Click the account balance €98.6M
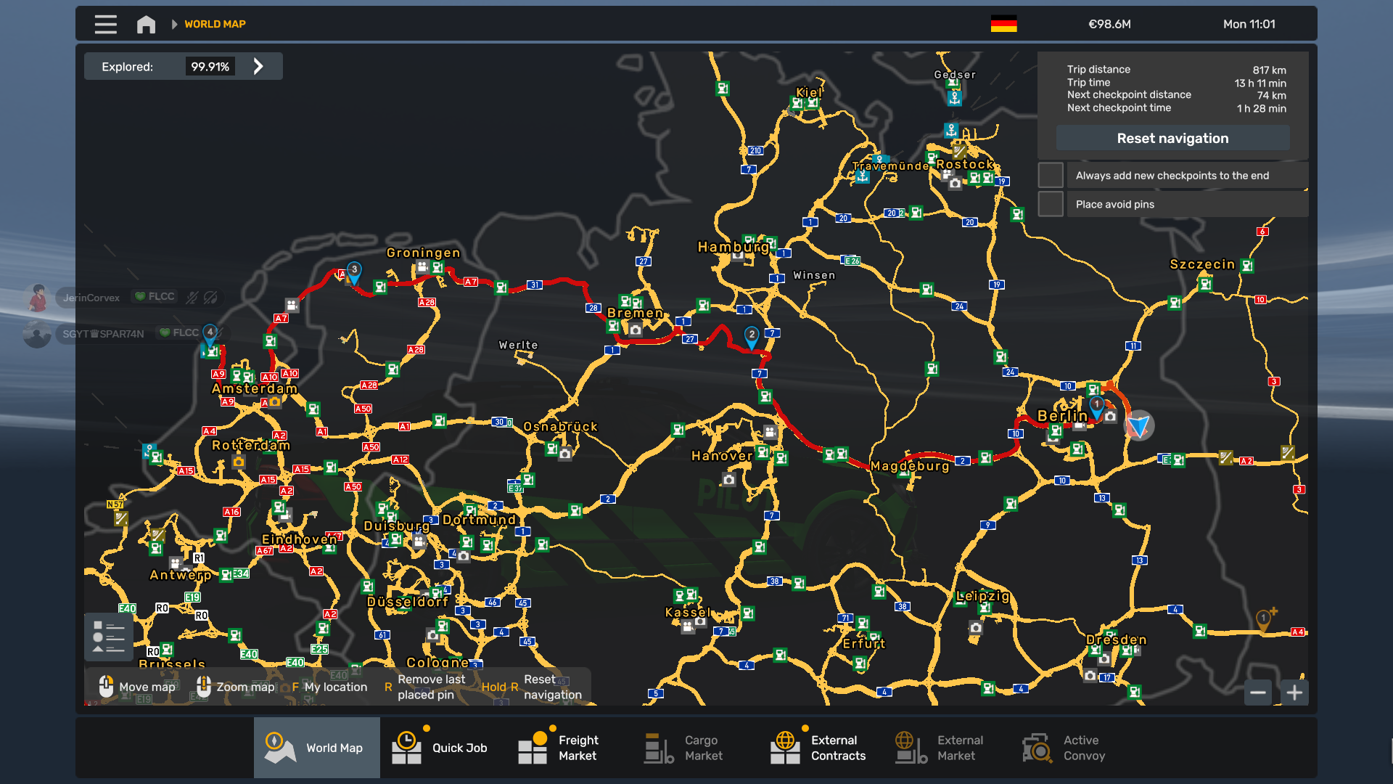This screenshot has height=784, width=1393. coord(1109,24)
